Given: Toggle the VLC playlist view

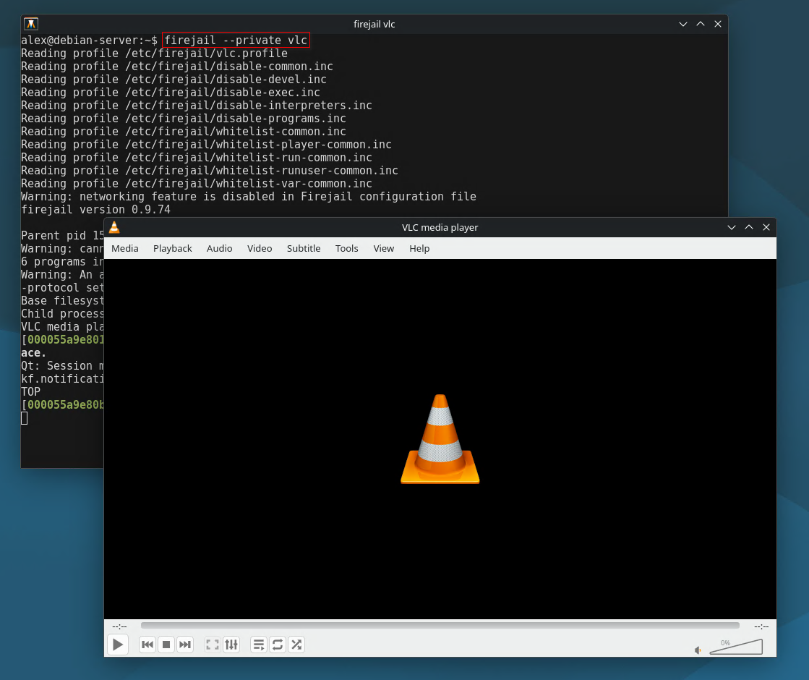Looking at the screenshot, I should click(259, 645).
